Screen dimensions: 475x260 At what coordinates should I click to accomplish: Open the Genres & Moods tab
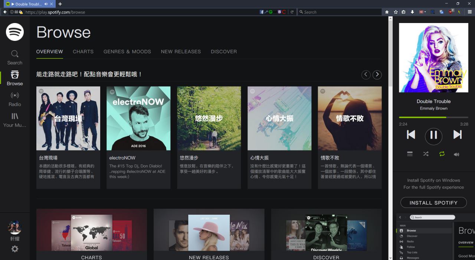(x=127, y=52)
